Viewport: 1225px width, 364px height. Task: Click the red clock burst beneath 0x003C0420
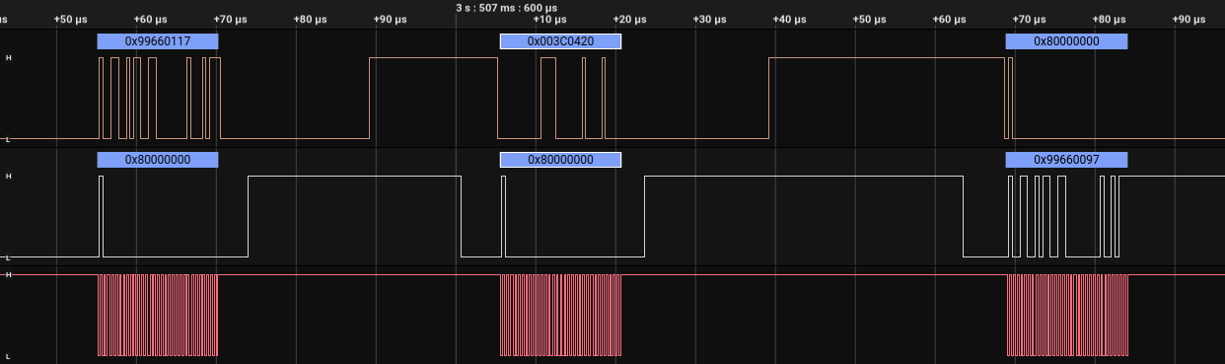coord(561,315)
